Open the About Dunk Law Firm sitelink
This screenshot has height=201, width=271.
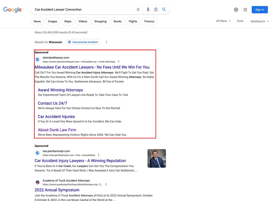[x=57, y=130]
